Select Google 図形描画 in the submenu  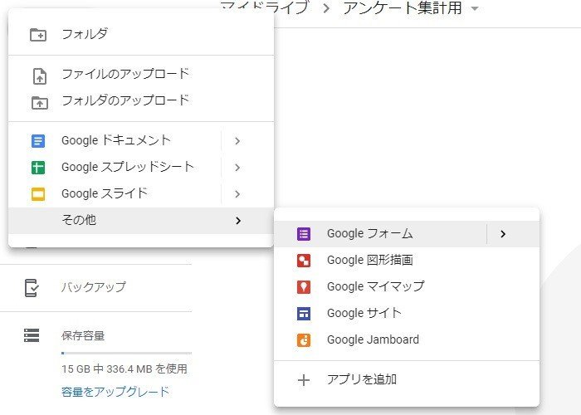coord(407,261)
